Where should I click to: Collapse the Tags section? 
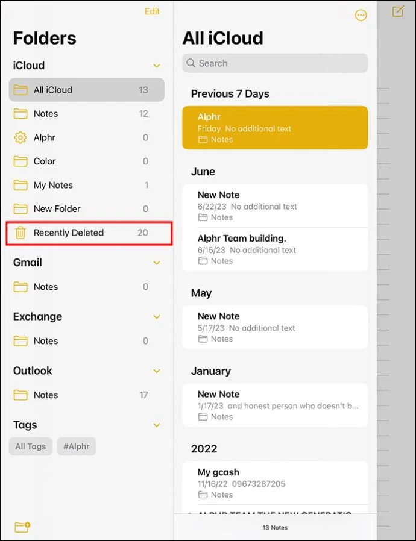(x=157, y=425)
